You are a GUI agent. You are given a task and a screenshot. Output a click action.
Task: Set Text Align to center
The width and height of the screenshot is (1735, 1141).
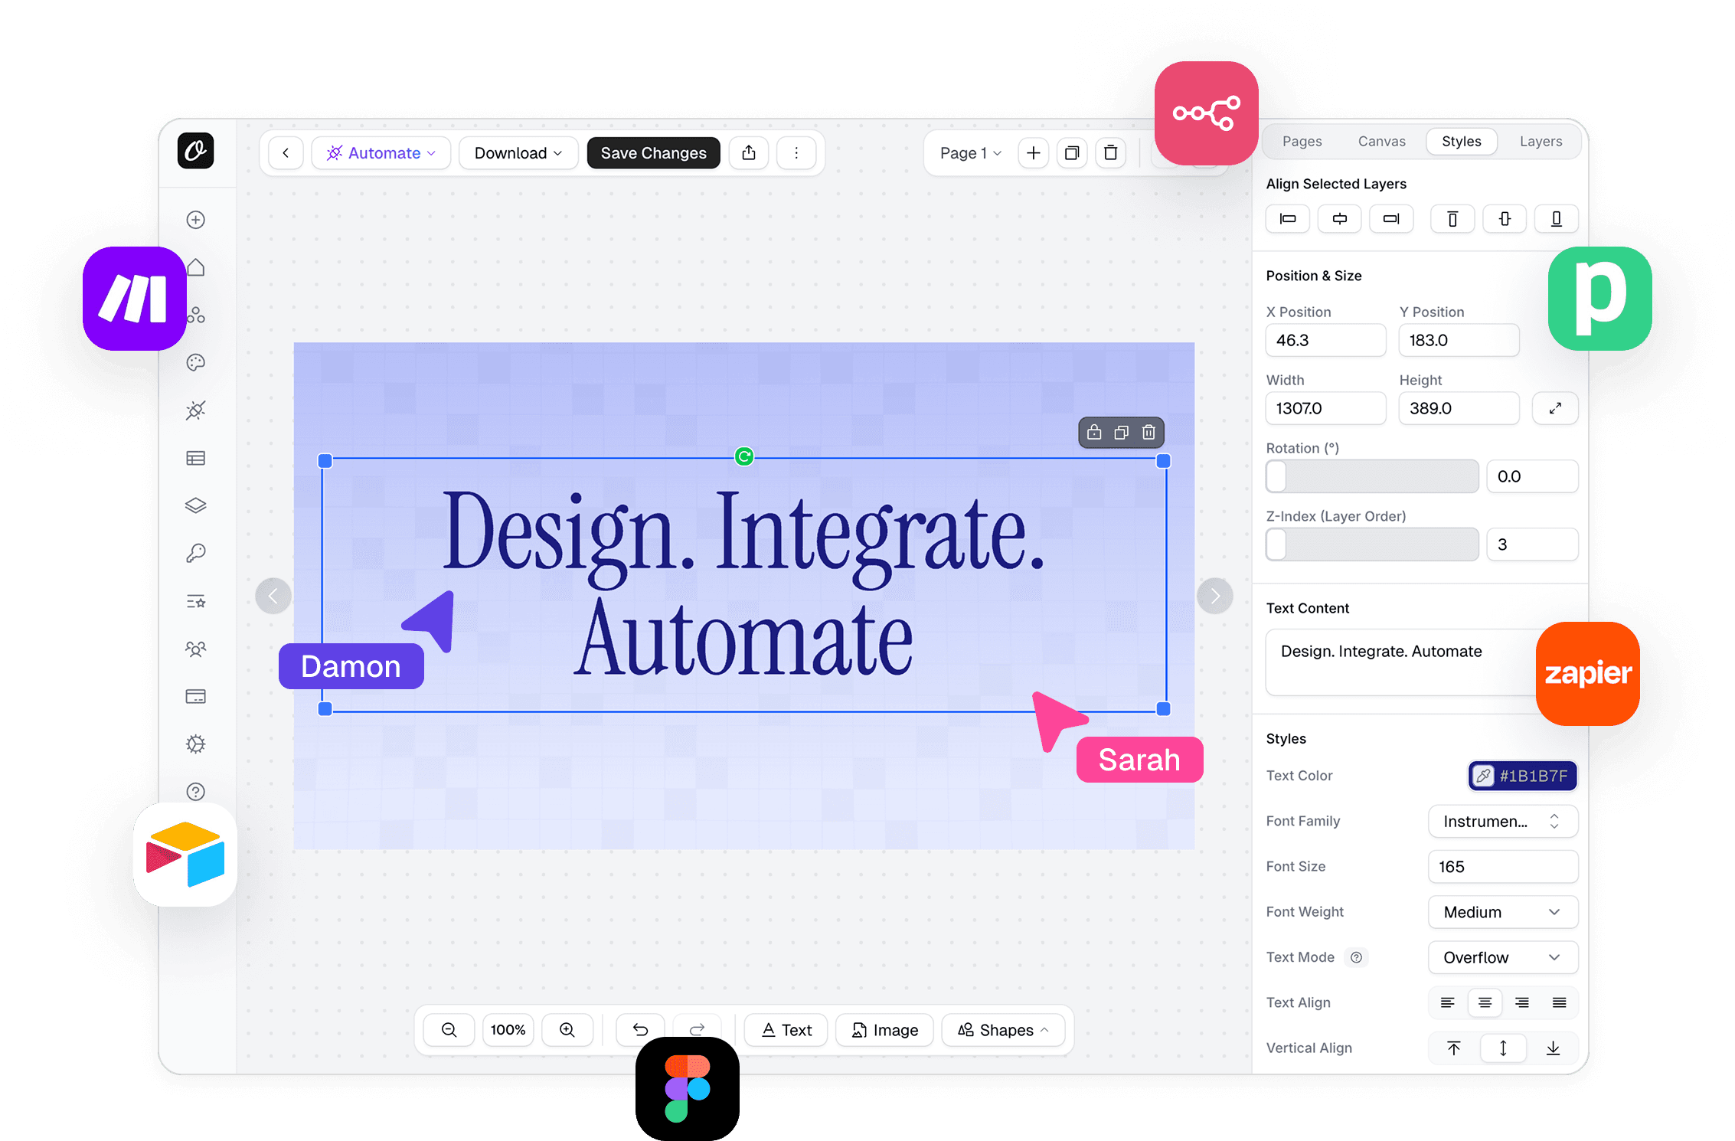(x=1484, y=1002)
